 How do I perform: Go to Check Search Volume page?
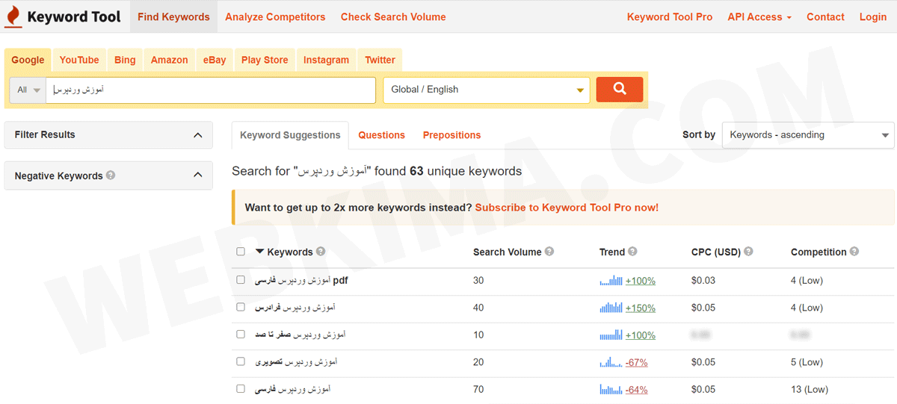393,16
